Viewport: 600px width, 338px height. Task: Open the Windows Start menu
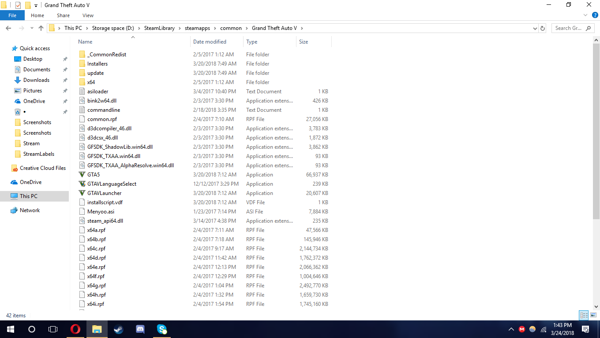click(10, 329)
